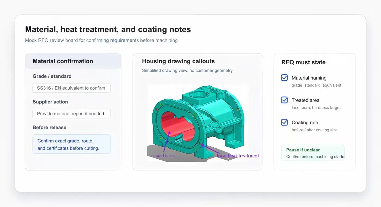Click 'Simplified drawing view, no customer geometry'

[187, 71]
